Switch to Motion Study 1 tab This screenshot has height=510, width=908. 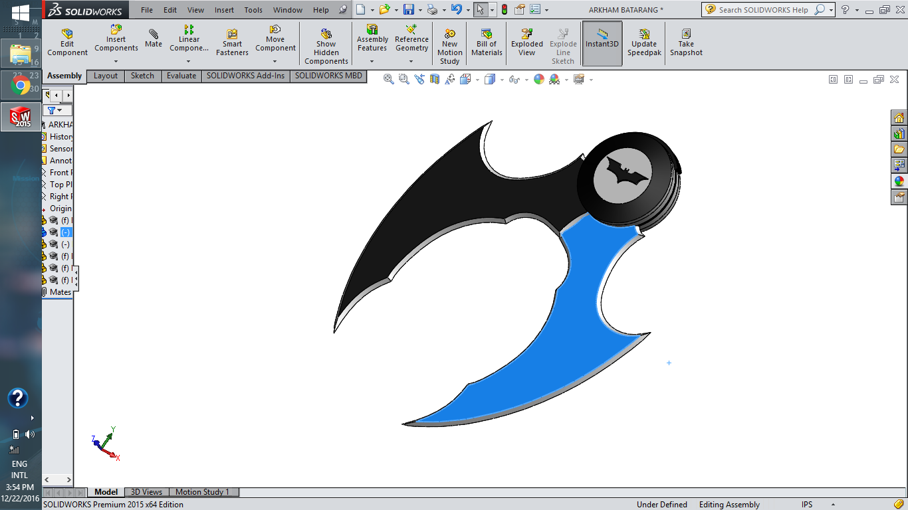point(202,492)
